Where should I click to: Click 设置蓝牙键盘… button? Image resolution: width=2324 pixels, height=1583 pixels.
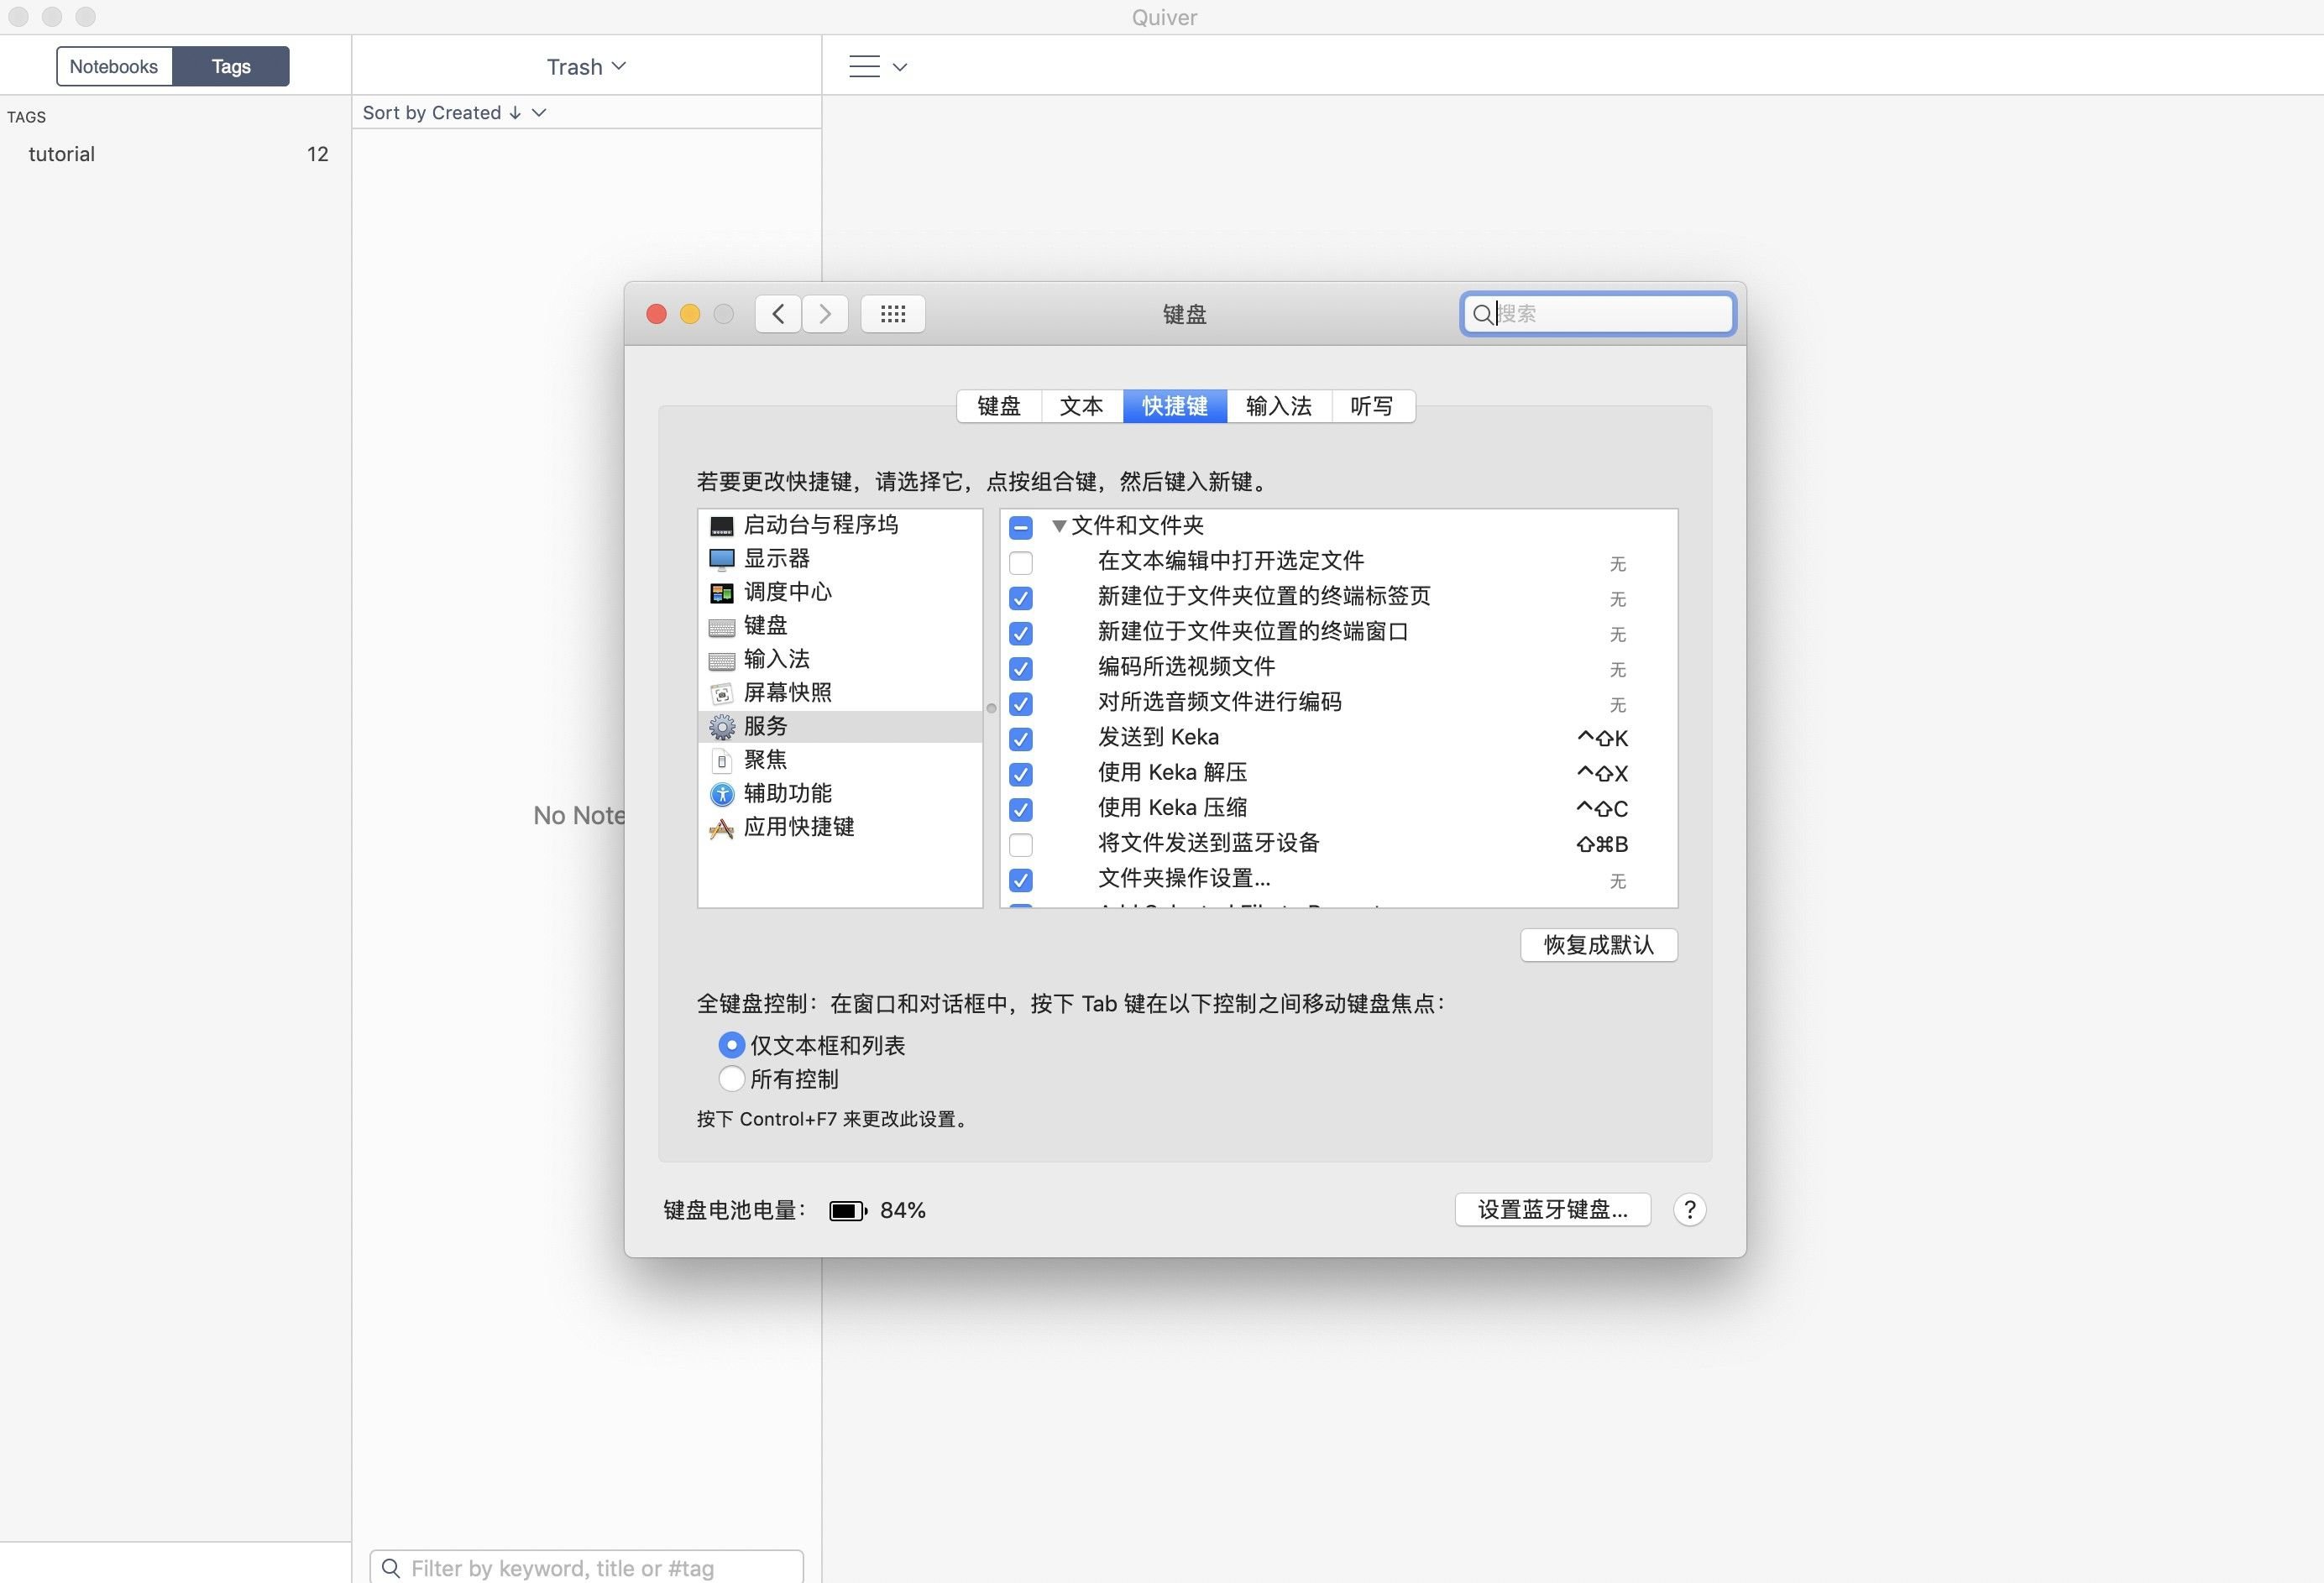tap(1553, 1210)
